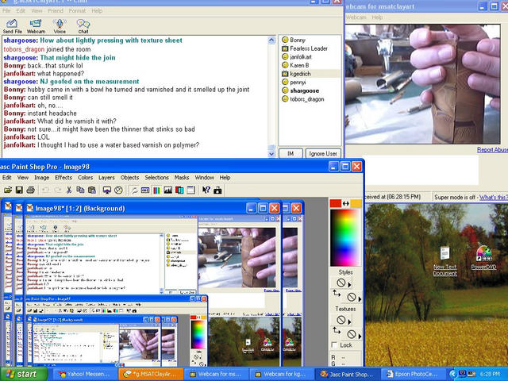This screenshot has width=508, height=381.
Task: Enable Voice in the chat toolbar
Action: pyautogui.click(x=60, y=26)
